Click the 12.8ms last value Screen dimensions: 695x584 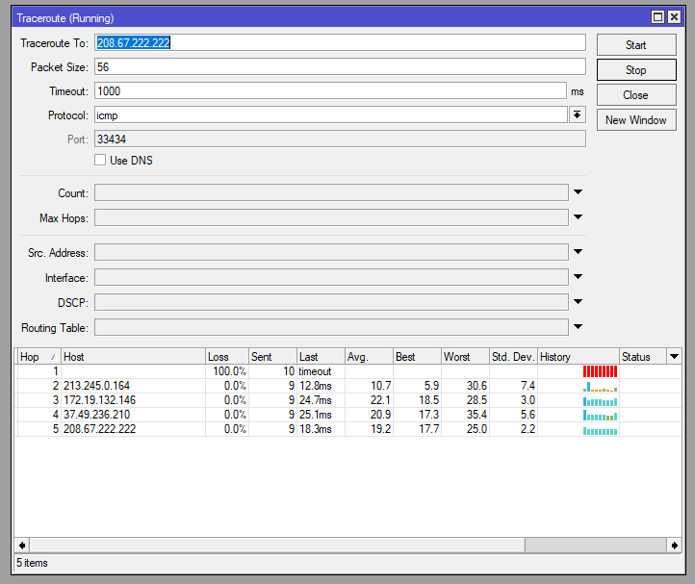(x=315, y=386)
